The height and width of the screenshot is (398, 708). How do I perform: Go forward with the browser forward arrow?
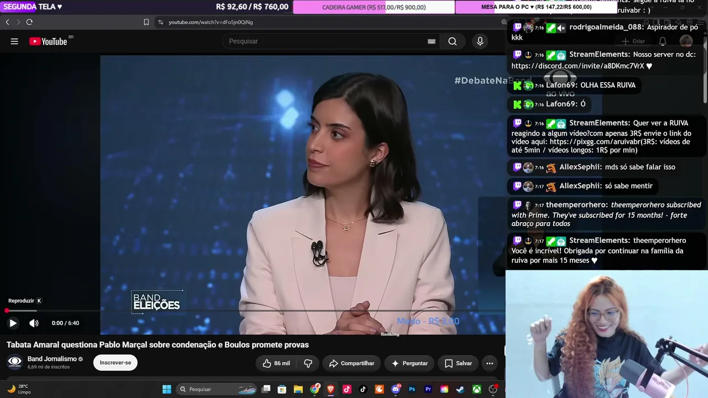(x=18, y=22)
